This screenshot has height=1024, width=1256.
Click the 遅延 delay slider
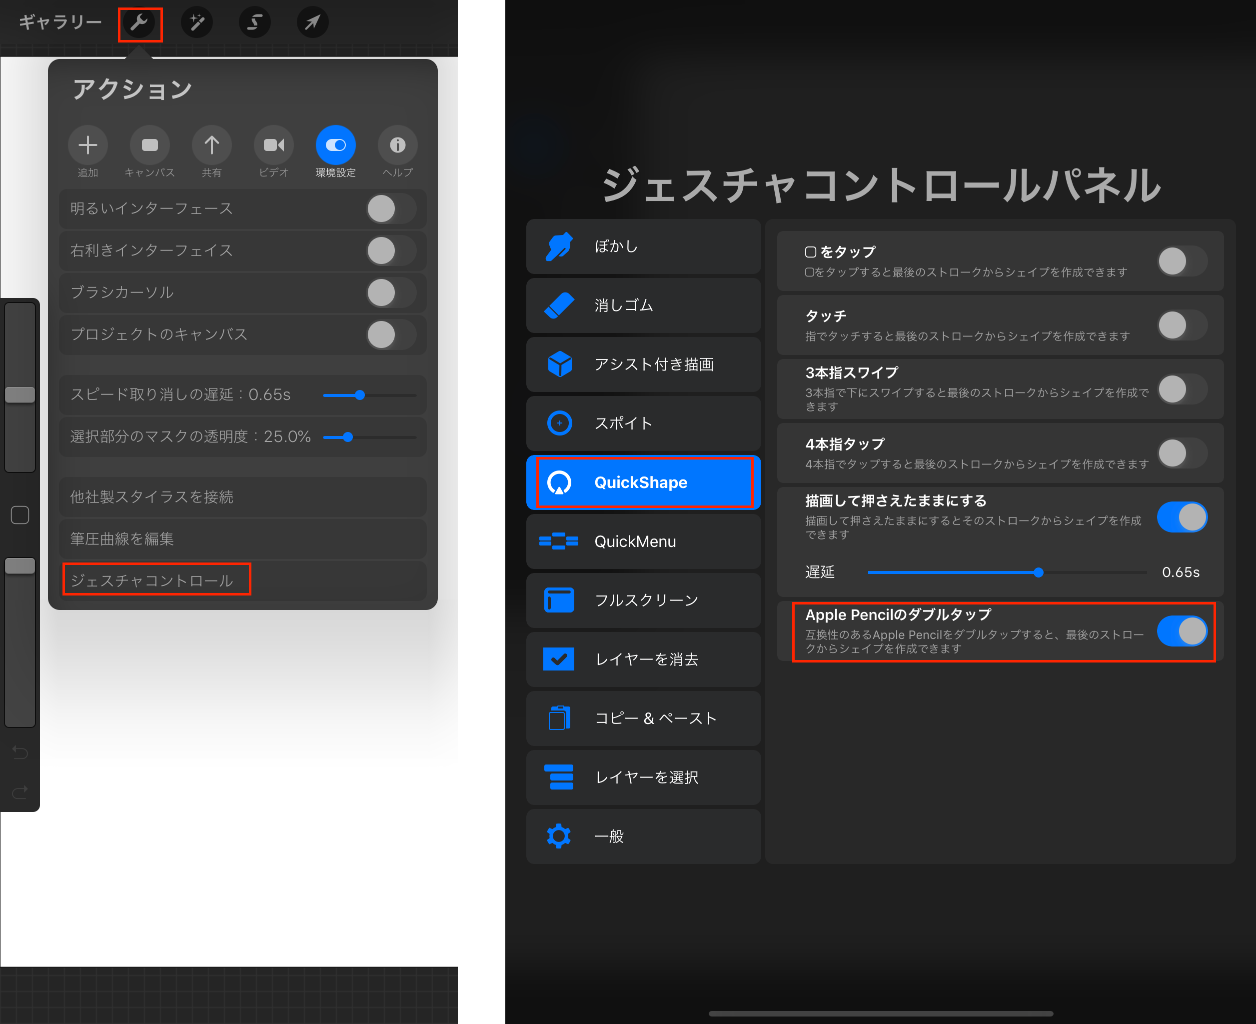pyautogui.click(x=1038, y=572)
